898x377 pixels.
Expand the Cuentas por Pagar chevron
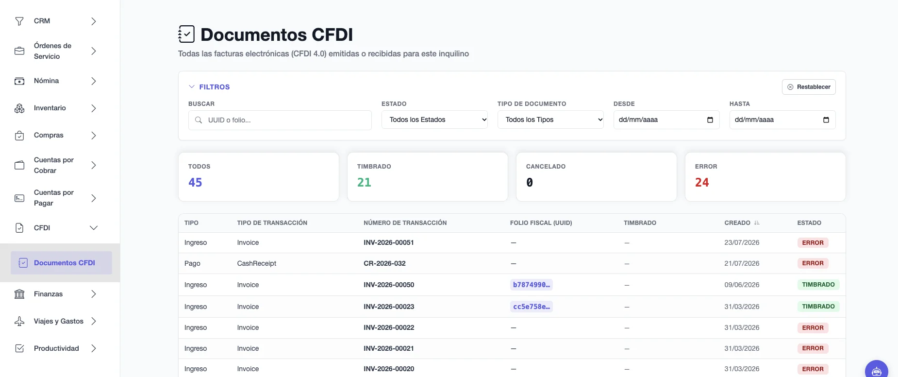pyautogui.click(x=94, y=198)
